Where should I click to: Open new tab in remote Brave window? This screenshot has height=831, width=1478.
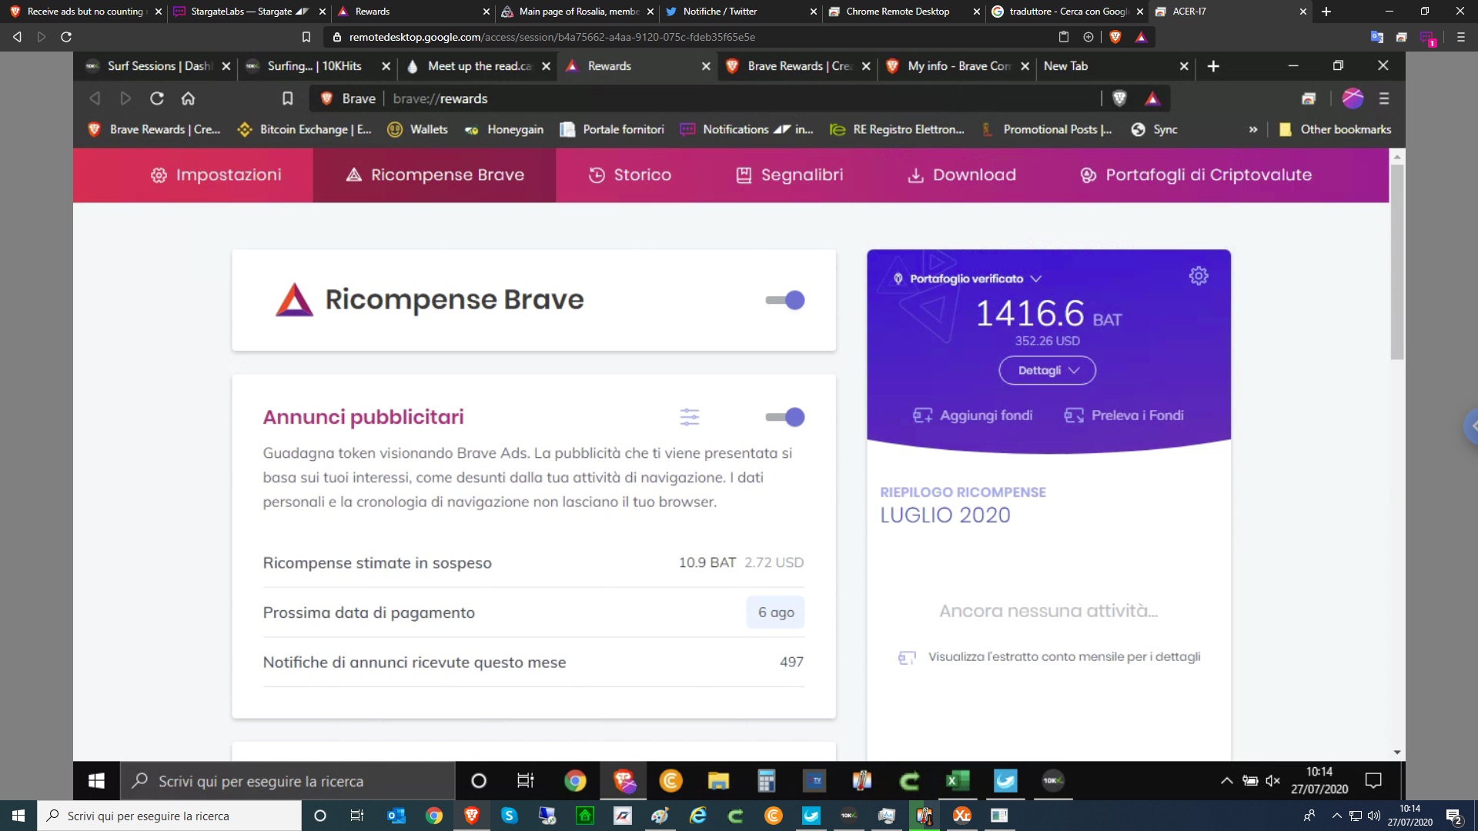point(1213,66)
